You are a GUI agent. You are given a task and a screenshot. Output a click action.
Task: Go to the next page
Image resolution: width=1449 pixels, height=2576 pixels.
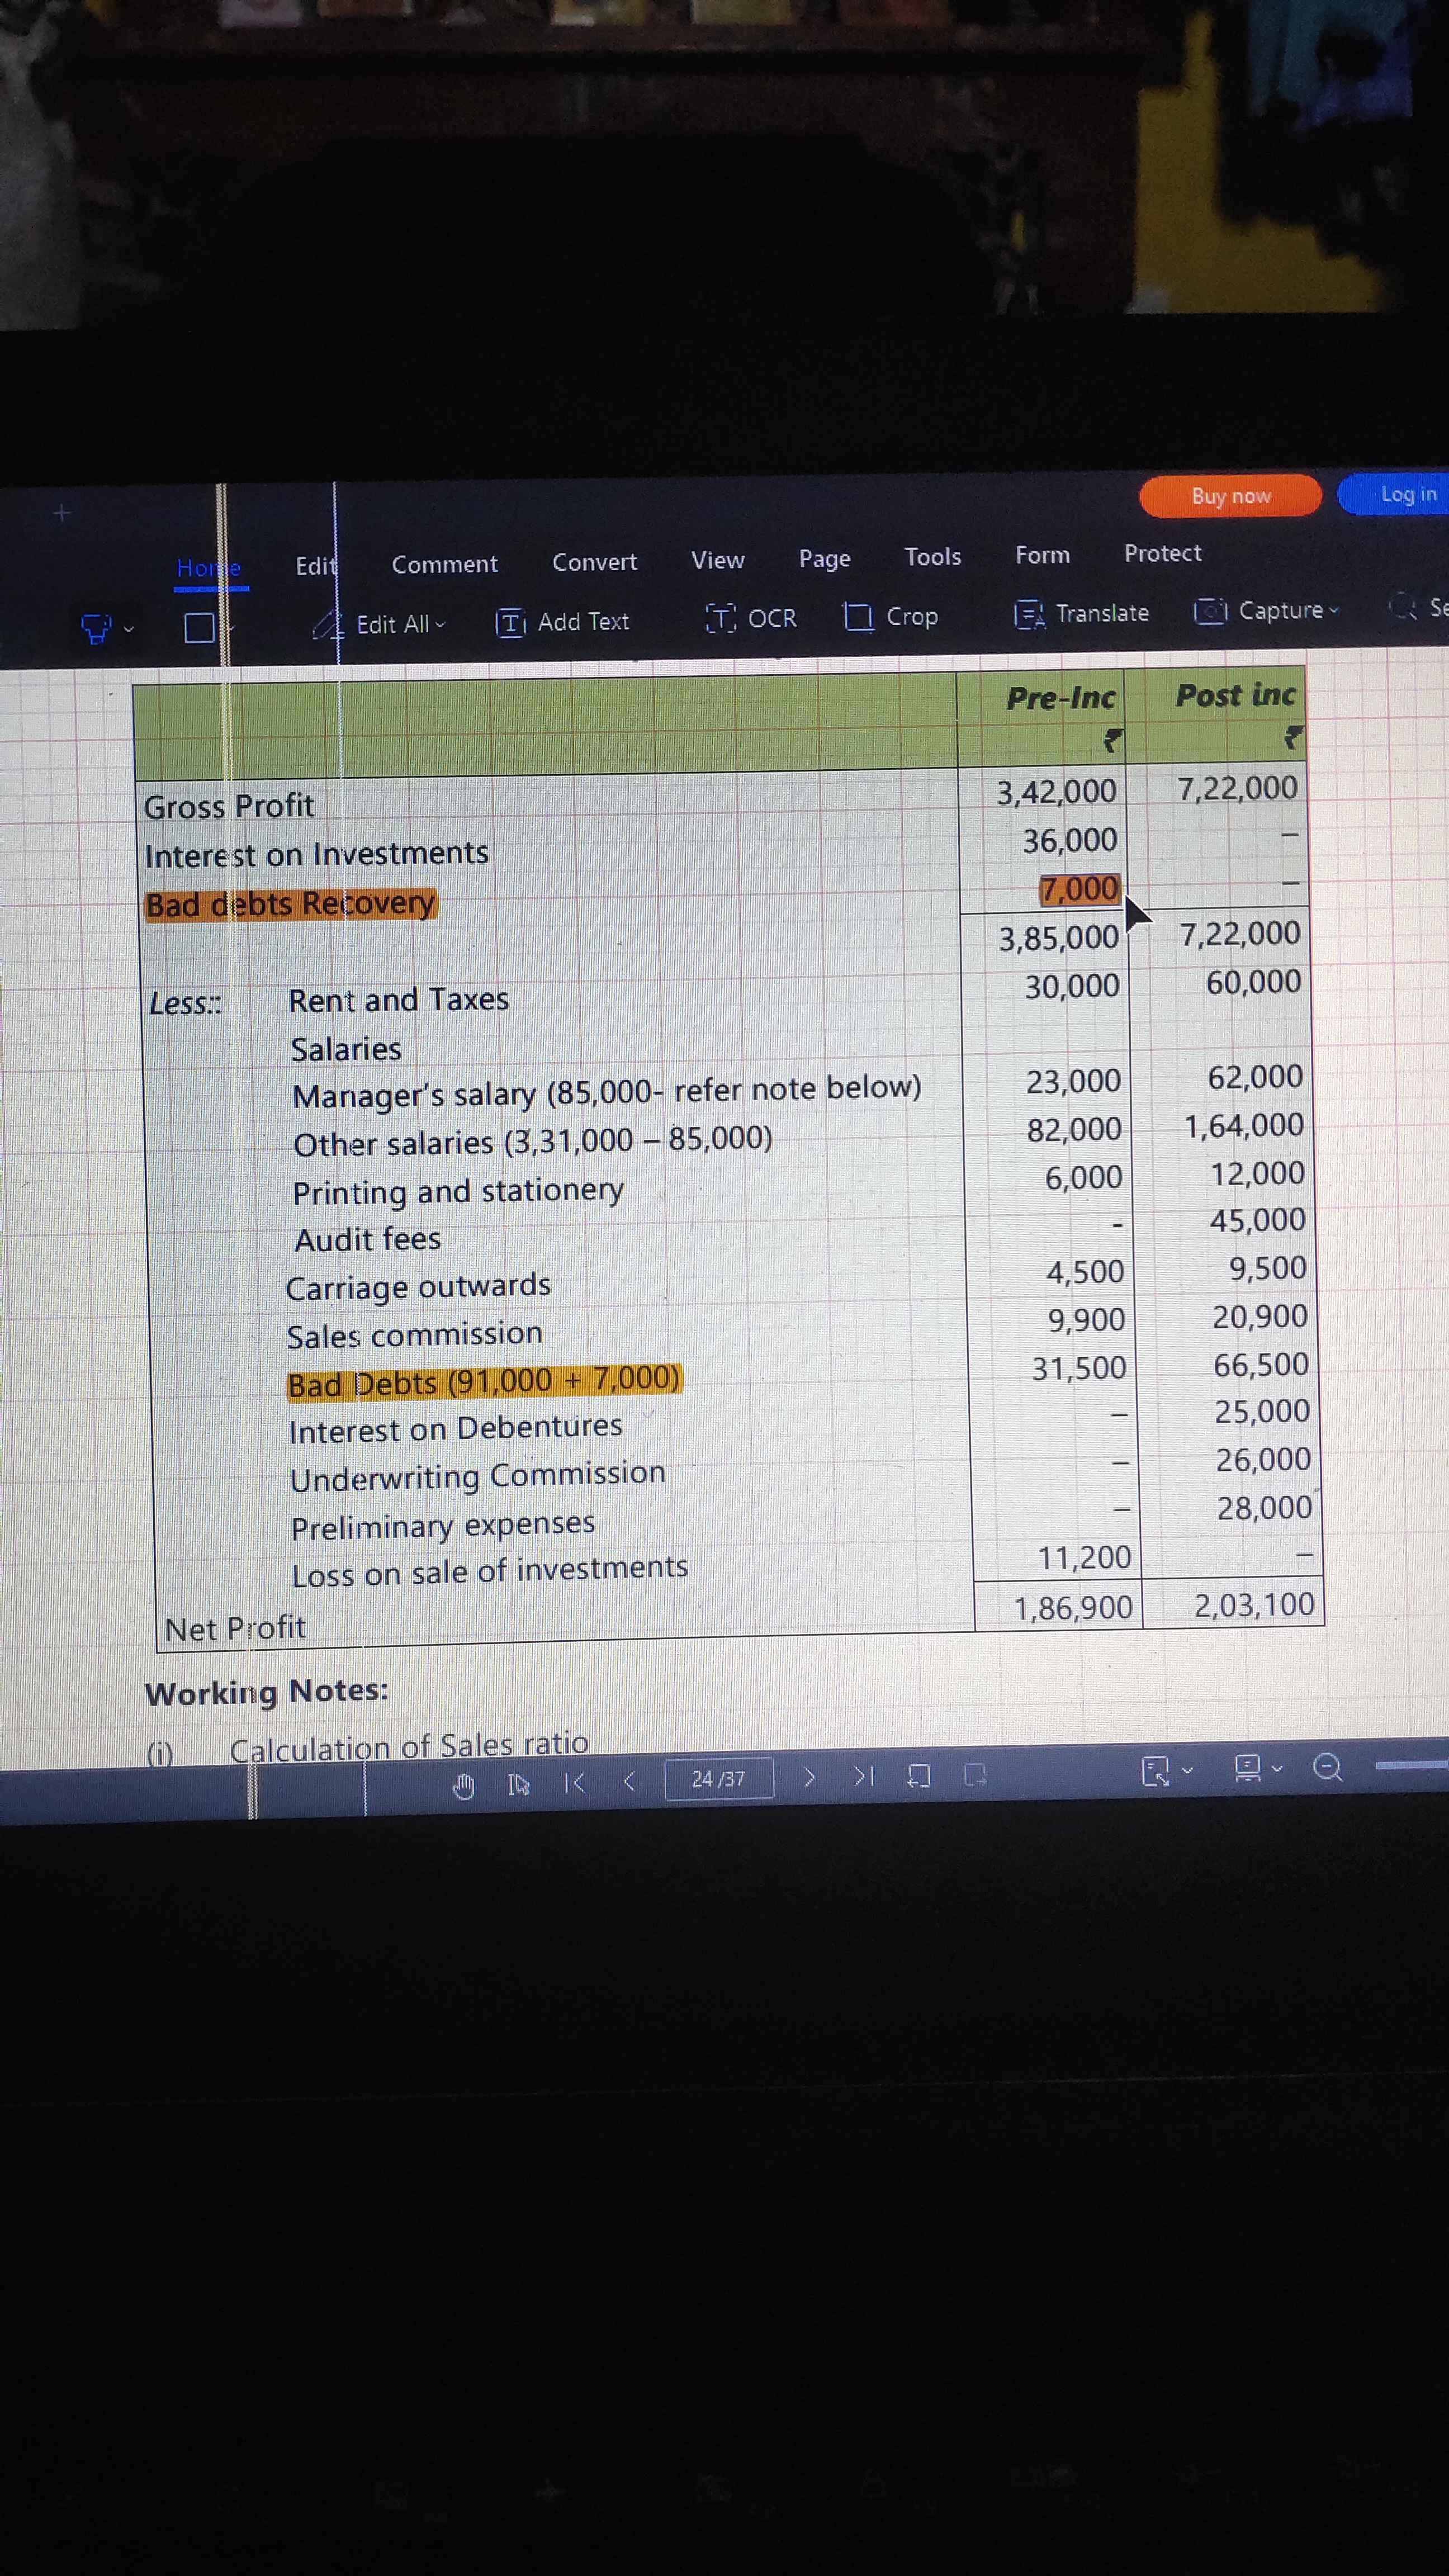click(810, 1777)
